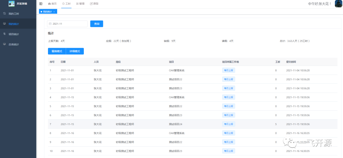The width and height of the screenshot is (343, 158).
Task: Click the 总体统计 sidebar icon
Action: [x=4, y=44]
